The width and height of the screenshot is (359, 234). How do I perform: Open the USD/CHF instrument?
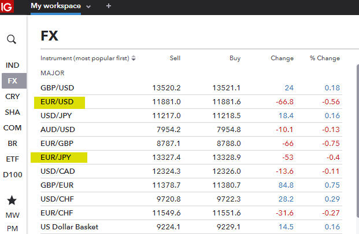[x=57, y=199]
